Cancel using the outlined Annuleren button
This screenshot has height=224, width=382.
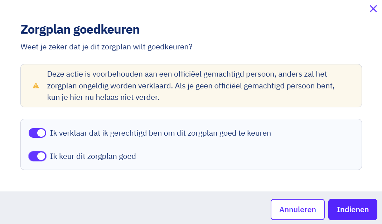pyautogui.click(x=298, y=209)
